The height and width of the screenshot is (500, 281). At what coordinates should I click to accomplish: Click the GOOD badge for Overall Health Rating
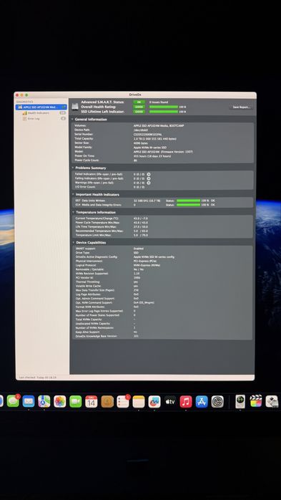coord(139,107)
